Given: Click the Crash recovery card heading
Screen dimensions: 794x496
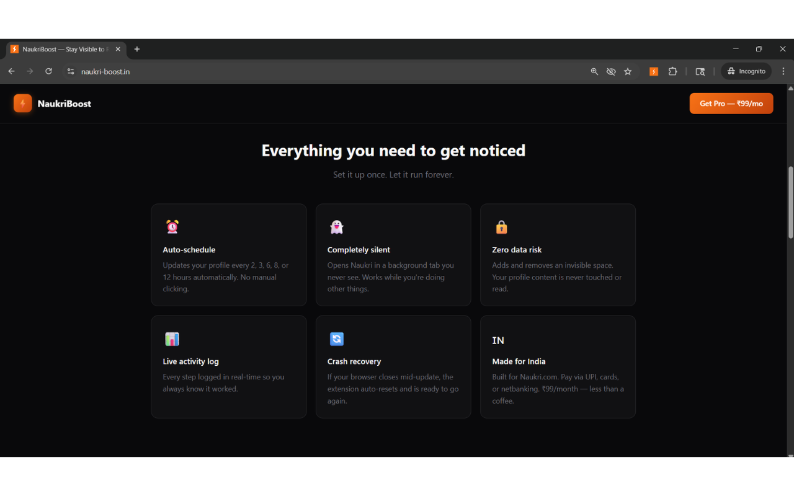Looking at the screenshot, I should 354,361.
